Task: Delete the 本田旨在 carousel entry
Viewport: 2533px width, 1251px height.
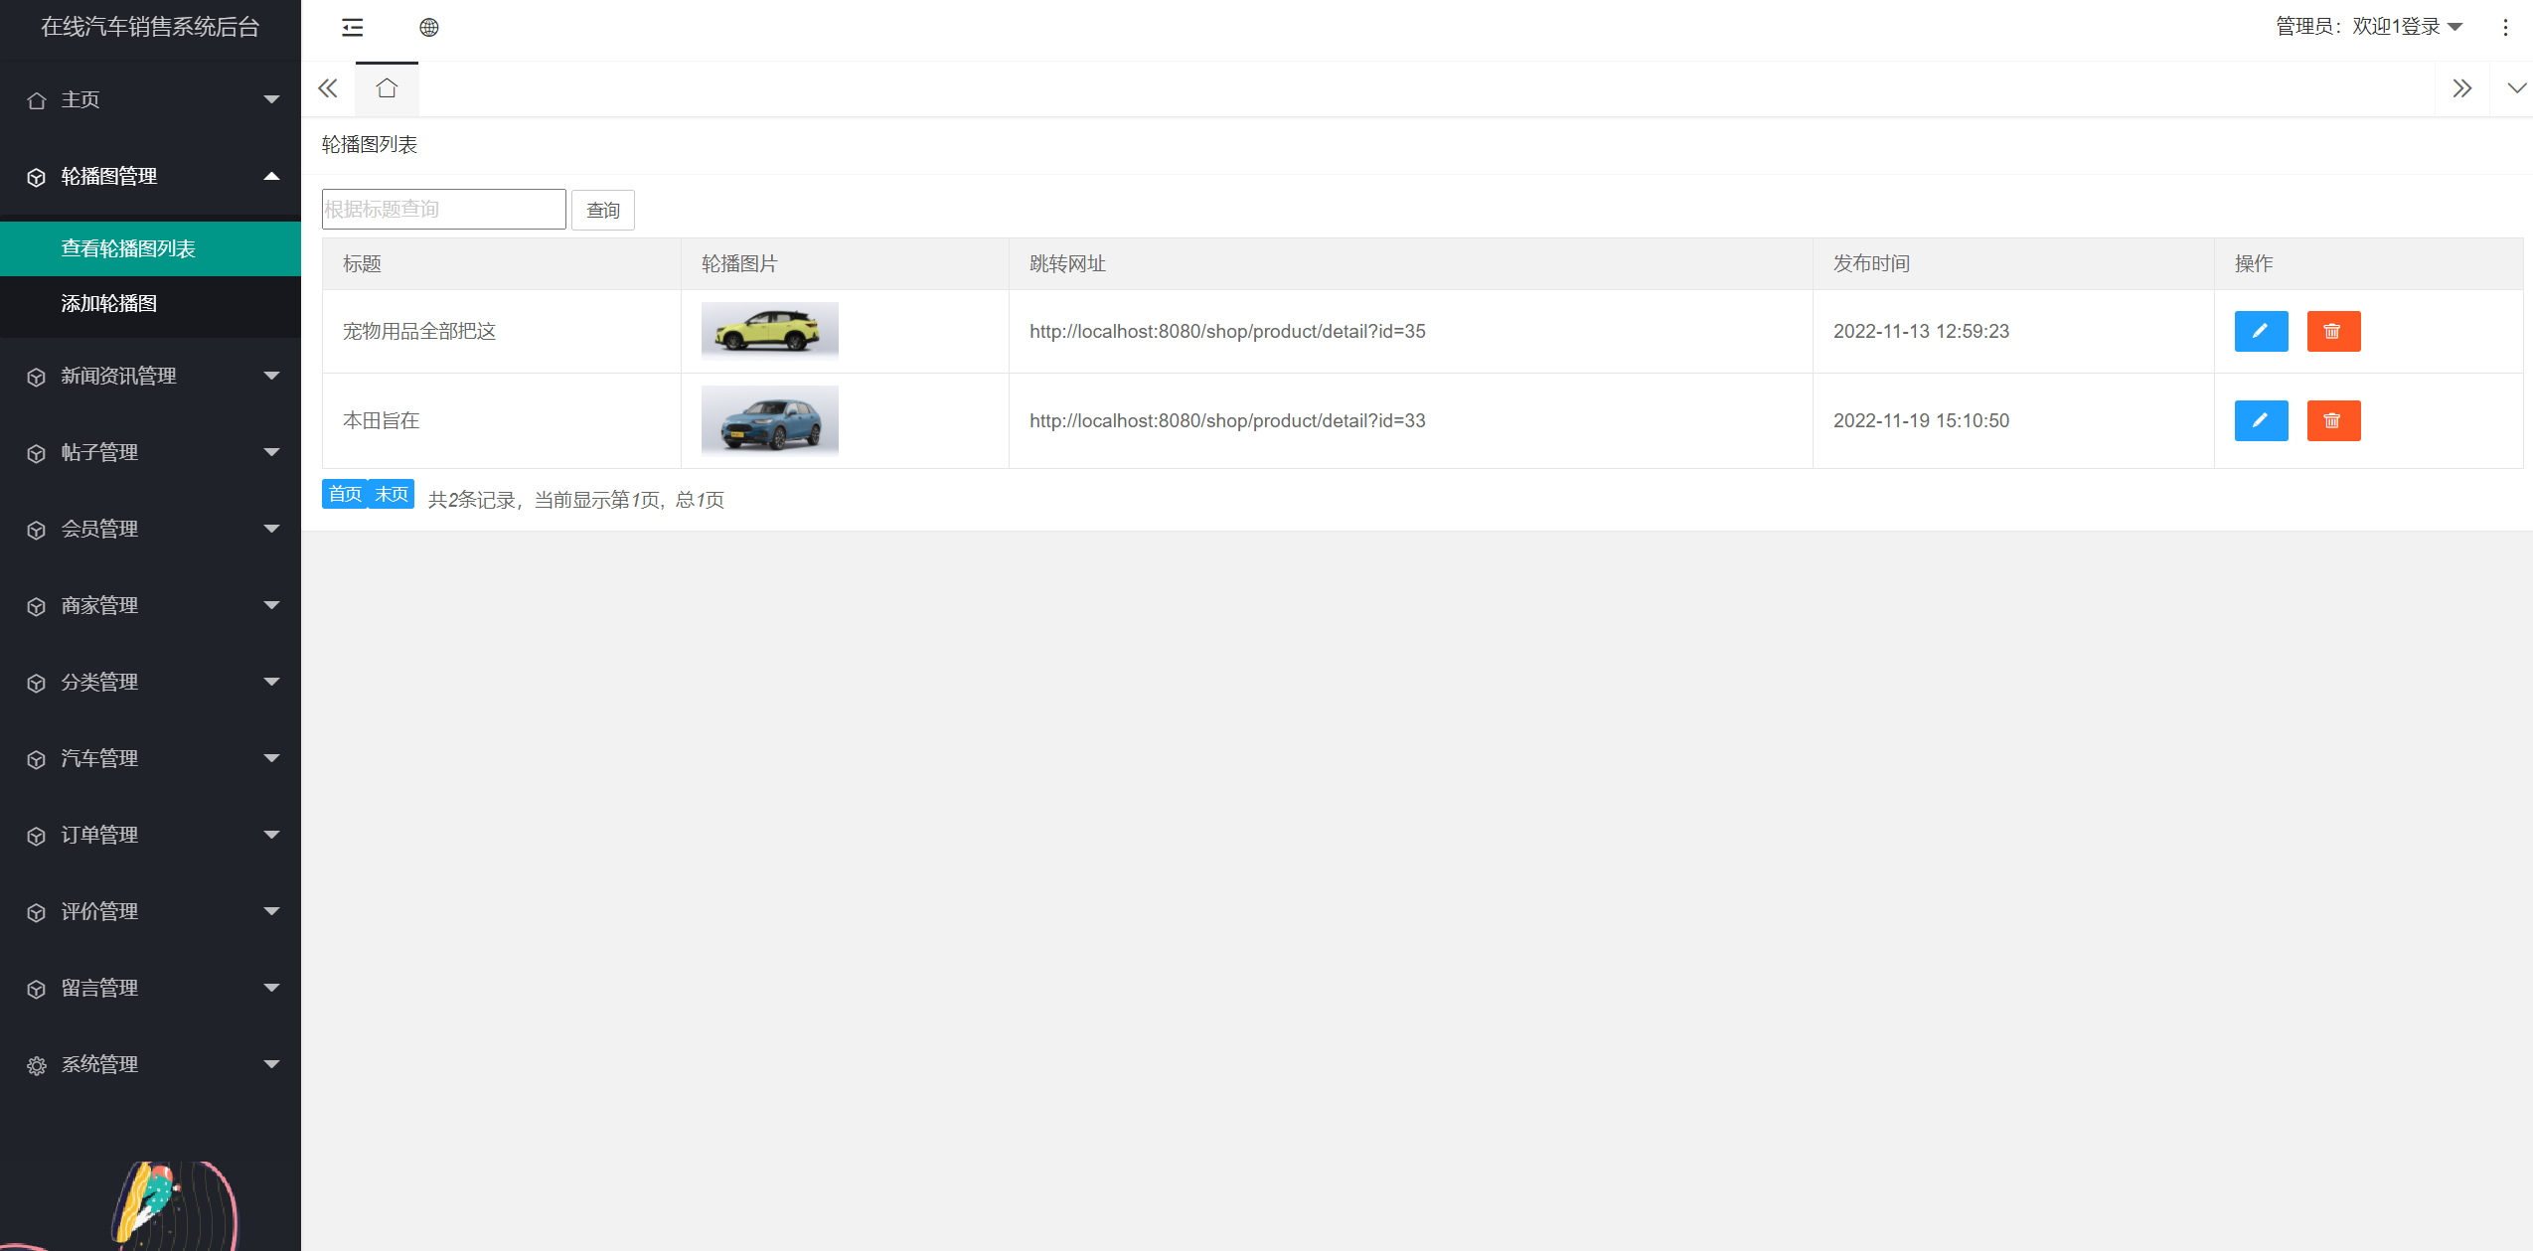Action: (x=2332, y=420)
